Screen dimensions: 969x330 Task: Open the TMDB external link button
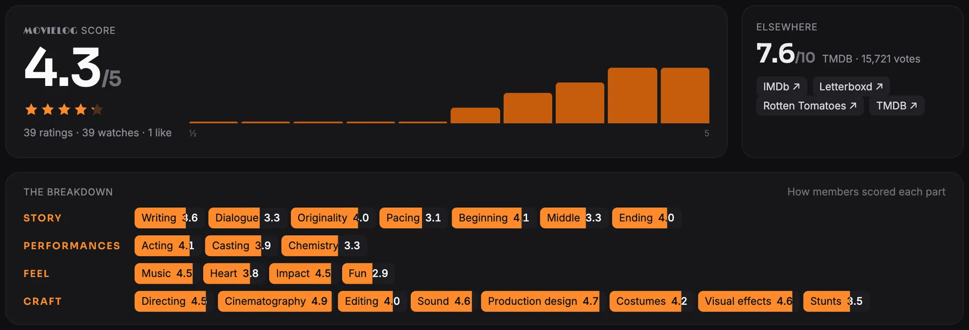(x=896, y=106)
